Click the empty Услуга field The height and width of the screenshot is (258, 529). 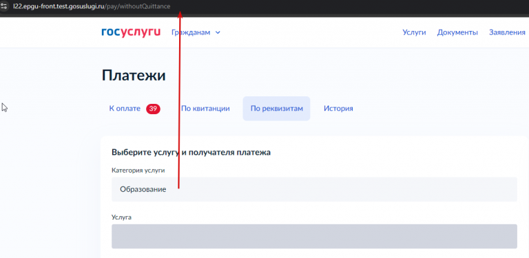click(x=314, y=237)
